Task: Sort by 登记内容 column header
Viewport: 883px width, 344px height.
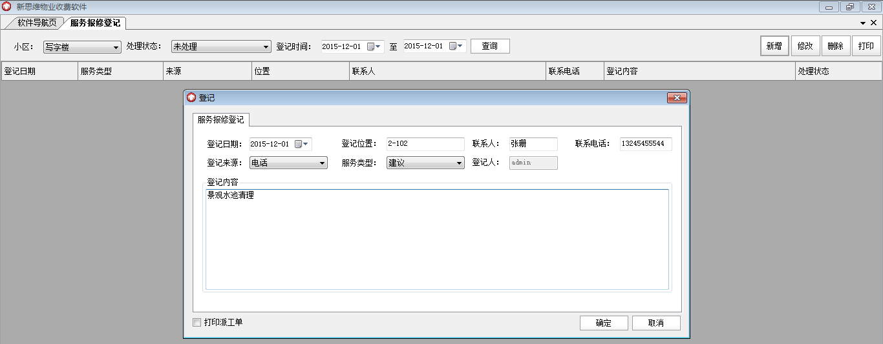Action: tap(699, 71)
